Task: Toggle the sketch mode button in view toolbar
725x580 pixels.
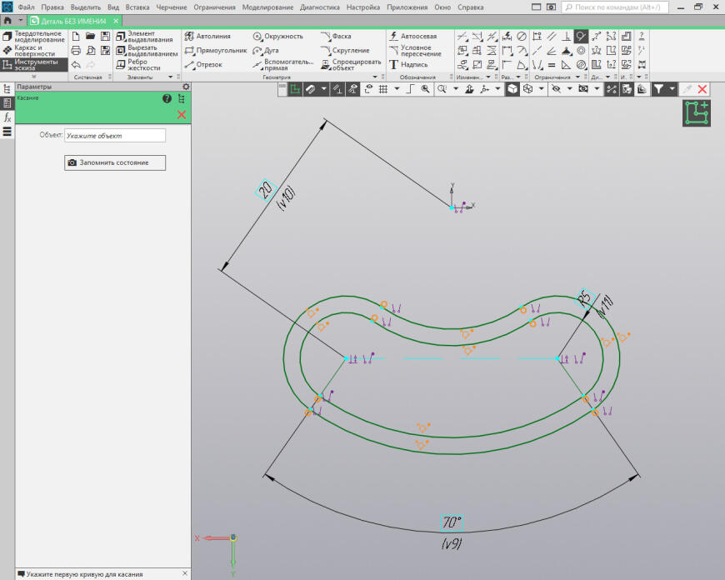Action: click(x=295, y=88)
